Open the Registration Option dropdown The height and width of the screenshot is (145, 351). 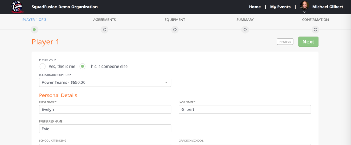[105, 82]
